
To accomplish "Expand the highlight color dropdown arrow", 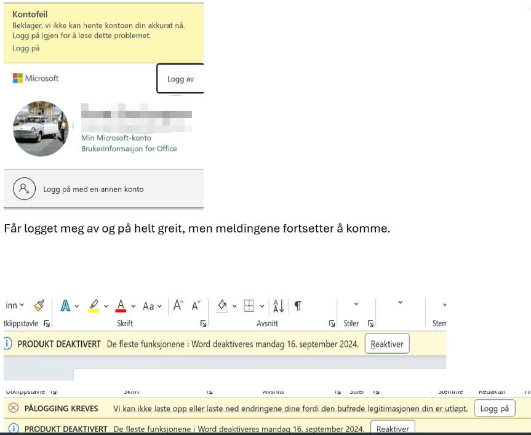I will pos(106,306).
